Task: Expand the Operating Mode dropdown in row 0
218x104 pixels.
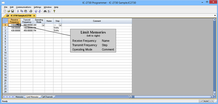Action: coord(43,25)
